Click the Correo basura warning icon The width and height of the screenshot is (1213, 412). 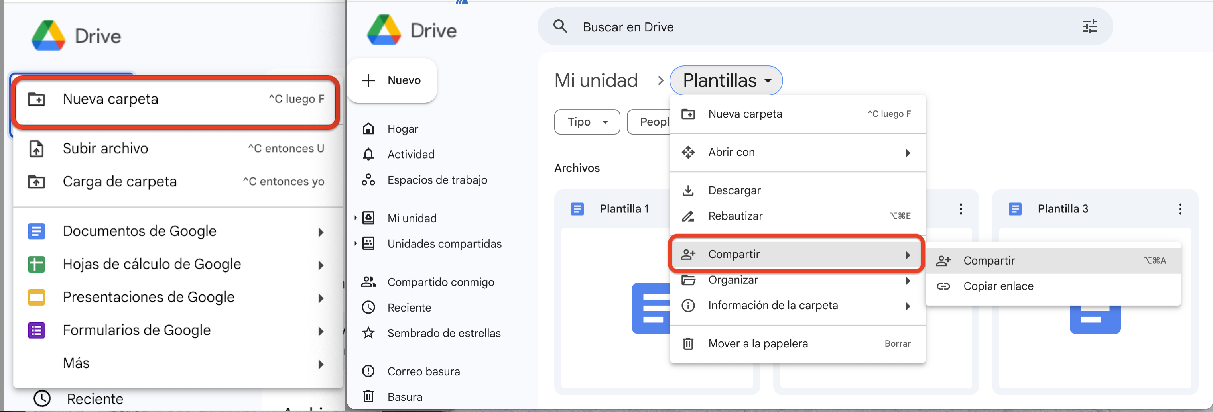point(368,371)
